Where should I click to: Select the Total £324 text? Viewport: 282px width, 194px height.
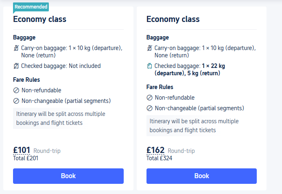(159, 158)
